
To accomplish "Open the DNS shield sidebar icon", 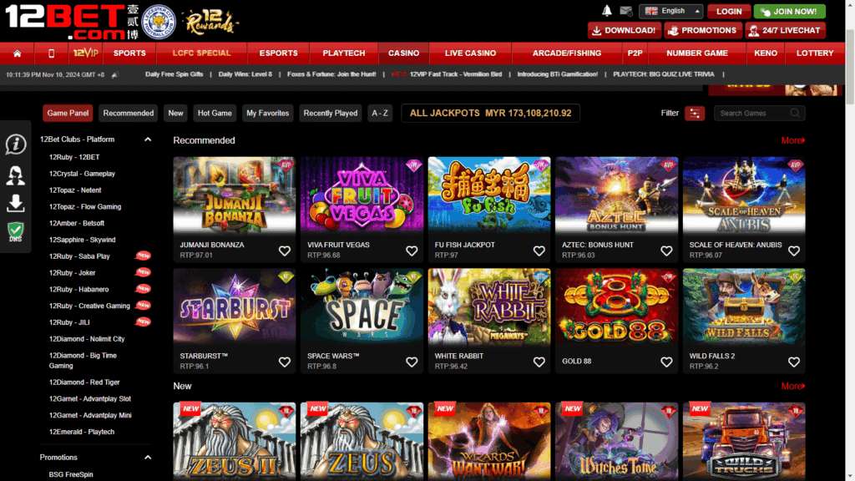I will pos(16,232).
